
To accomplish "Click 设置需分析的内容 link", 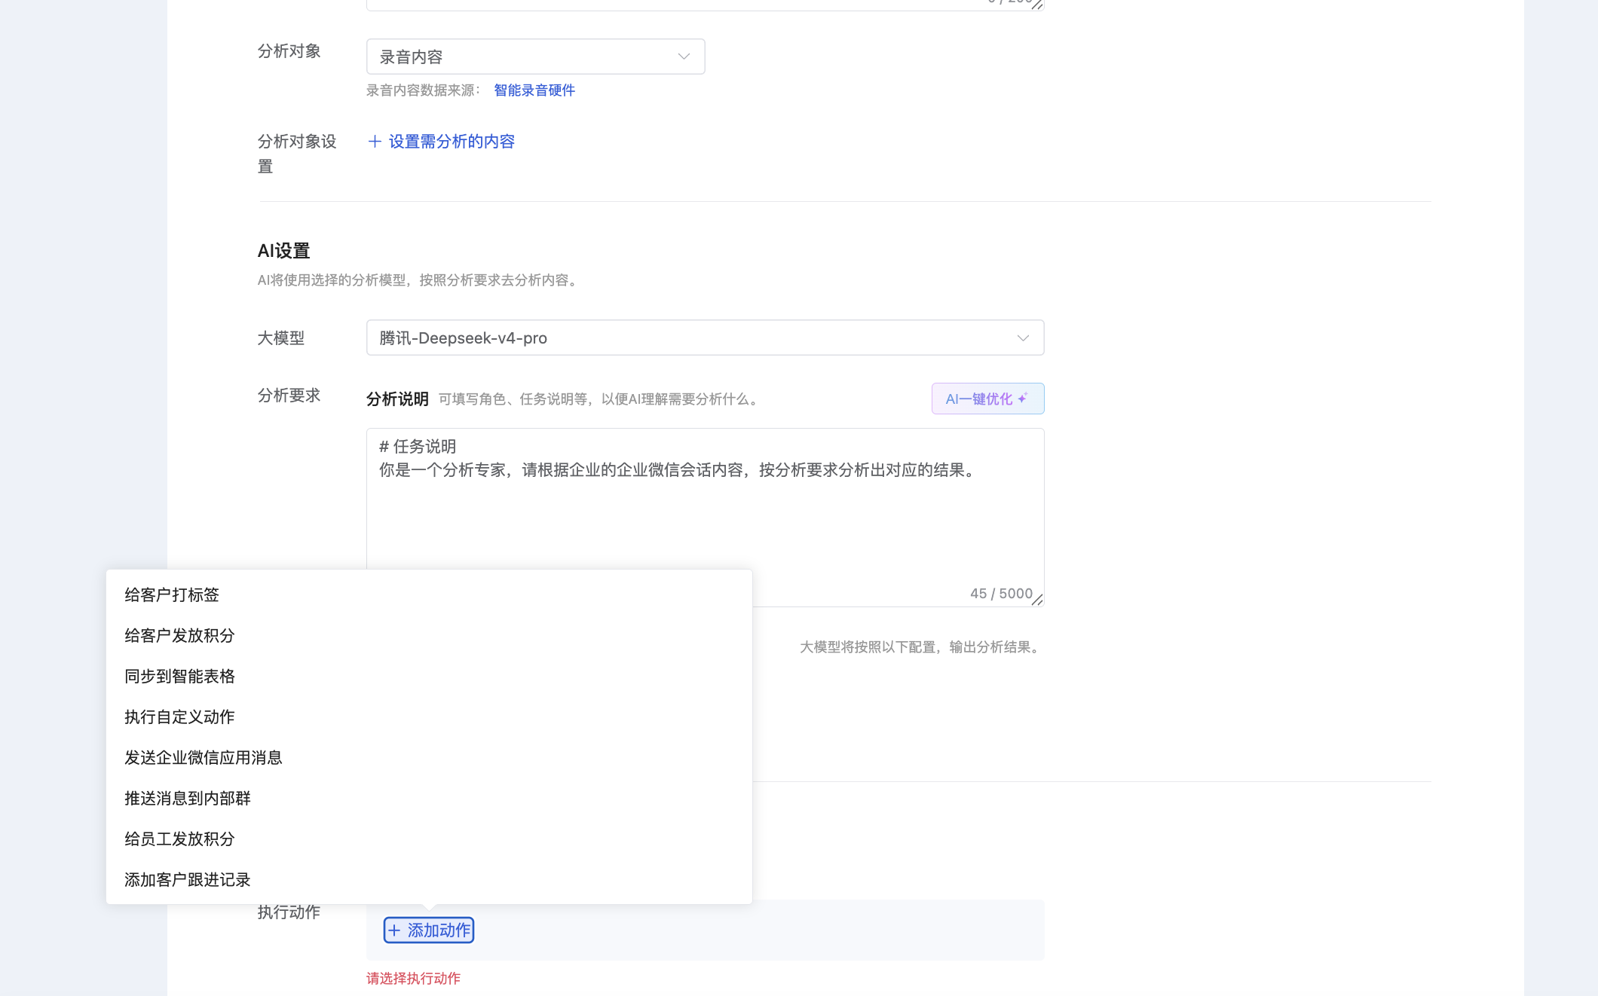I will point(452,142).
